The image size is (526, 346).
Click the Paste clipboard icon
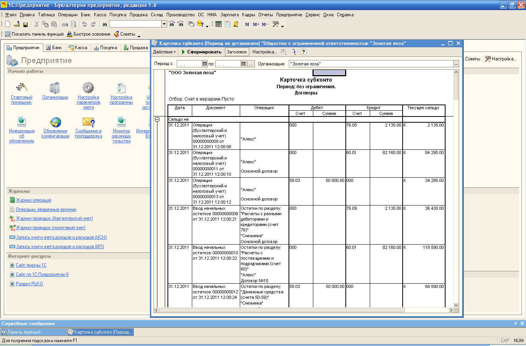pyautogui.click(x=54, y=24)
